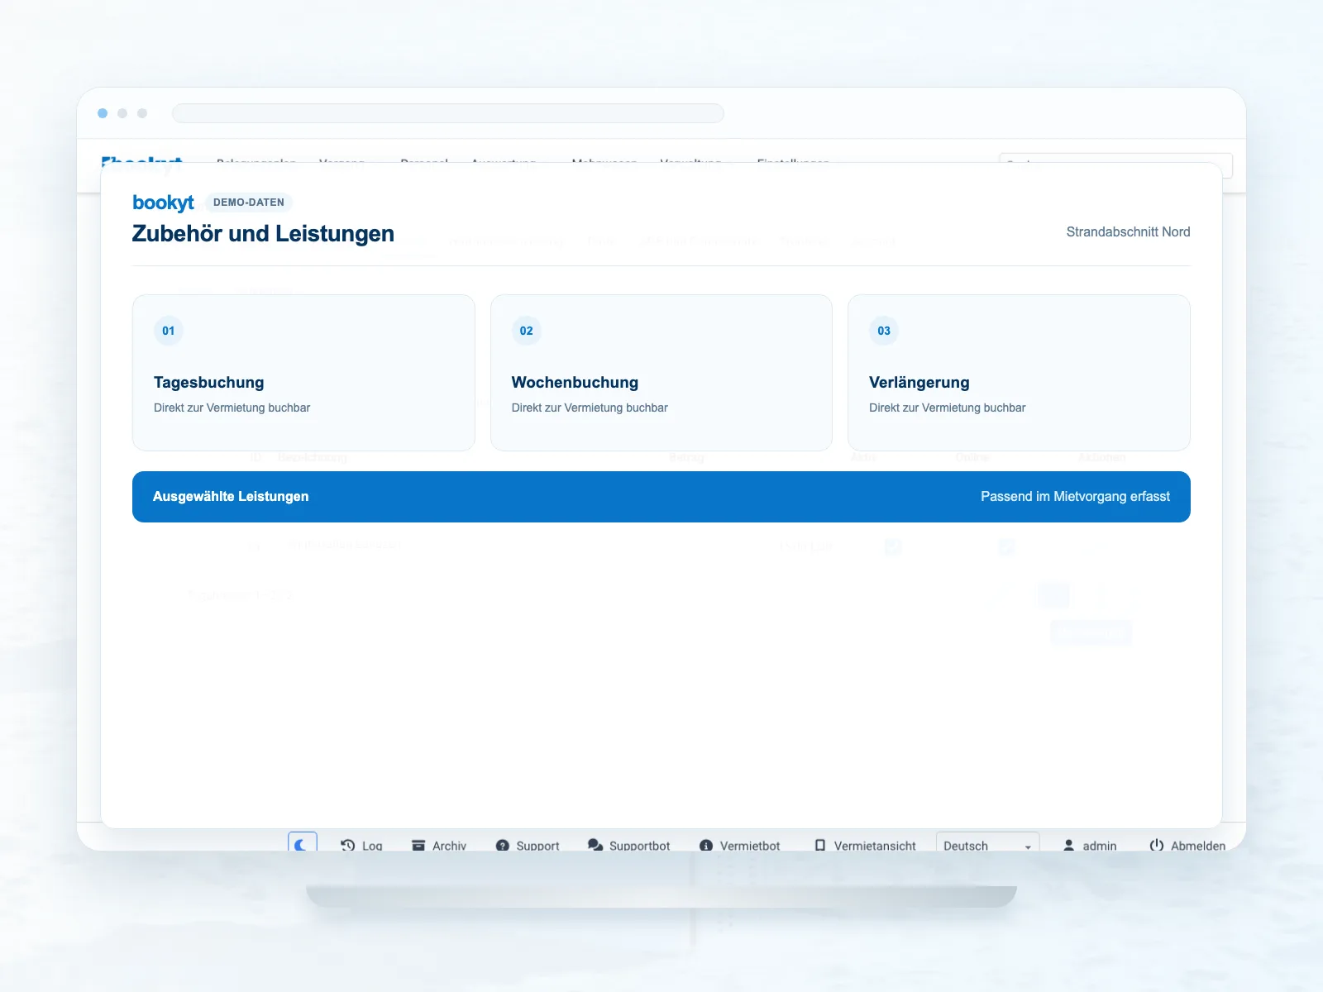Open the Archiv box icon
The width and height of the screenshot is (1323, 992).
click(418, 845)
